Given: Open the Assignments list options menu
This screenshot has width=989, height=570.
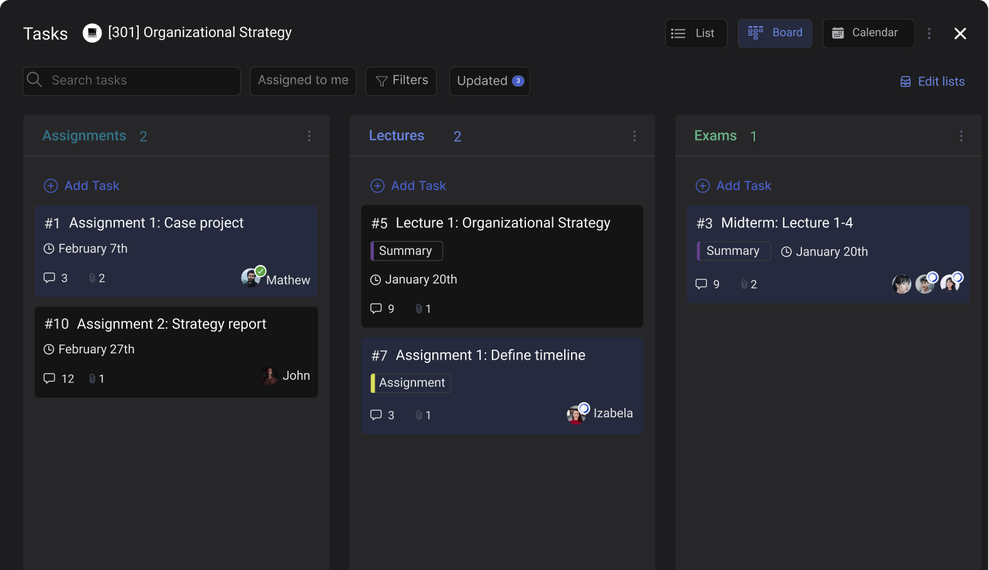Looking at the screenshot, I should pos(309,136).
